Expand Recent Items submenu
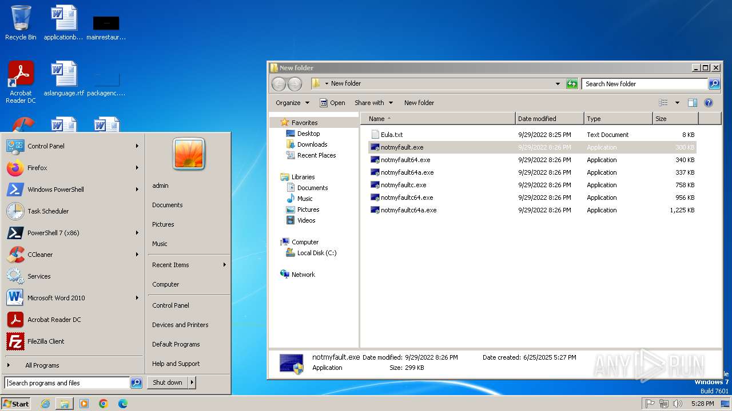Viewport: 732px width, 411px height. tap(189, 265)
